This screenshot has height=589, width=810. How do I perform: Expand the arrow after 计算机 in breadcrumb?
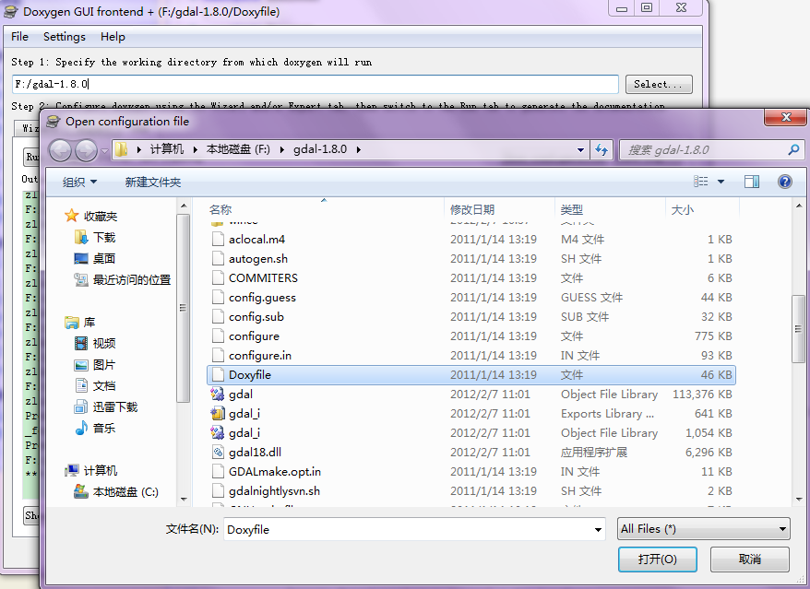196,149
